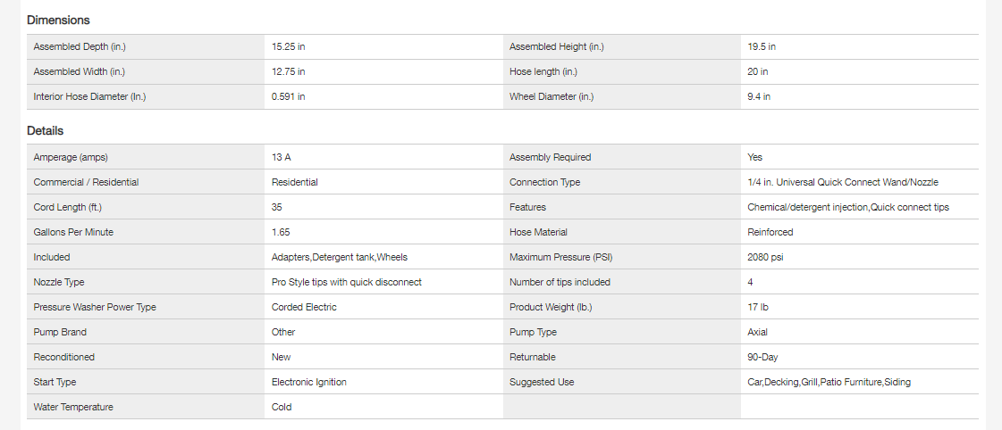Screen dimensions: 1002x430
Task: Select the Wheel Diameter value 9.4 in
Action: 759,96
